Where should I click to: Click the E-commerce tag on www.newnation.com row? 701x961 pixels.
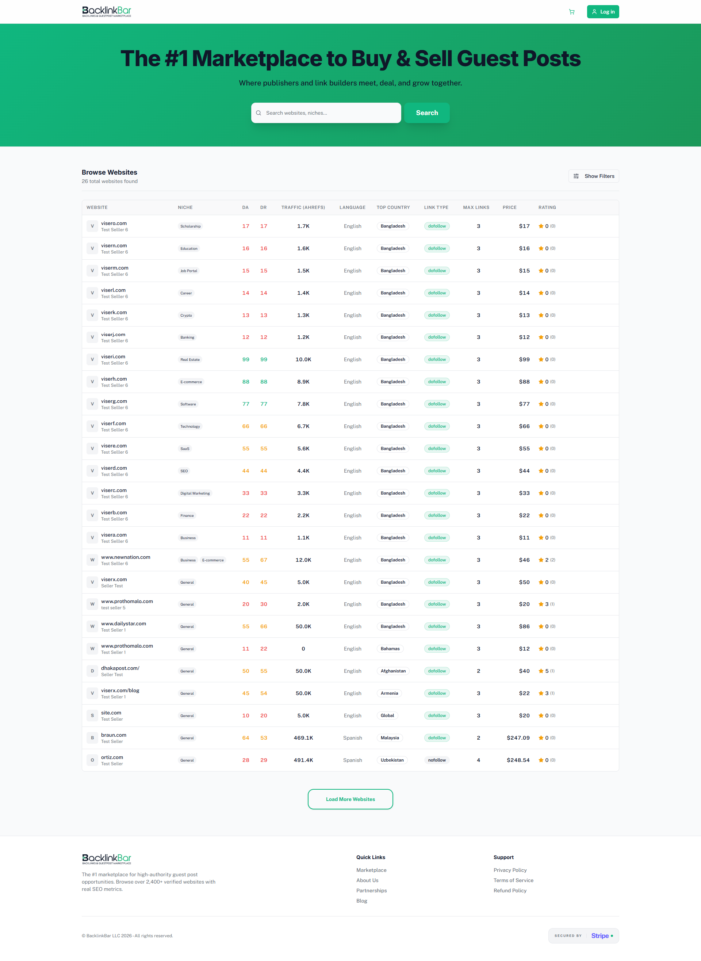coord(213,560)
